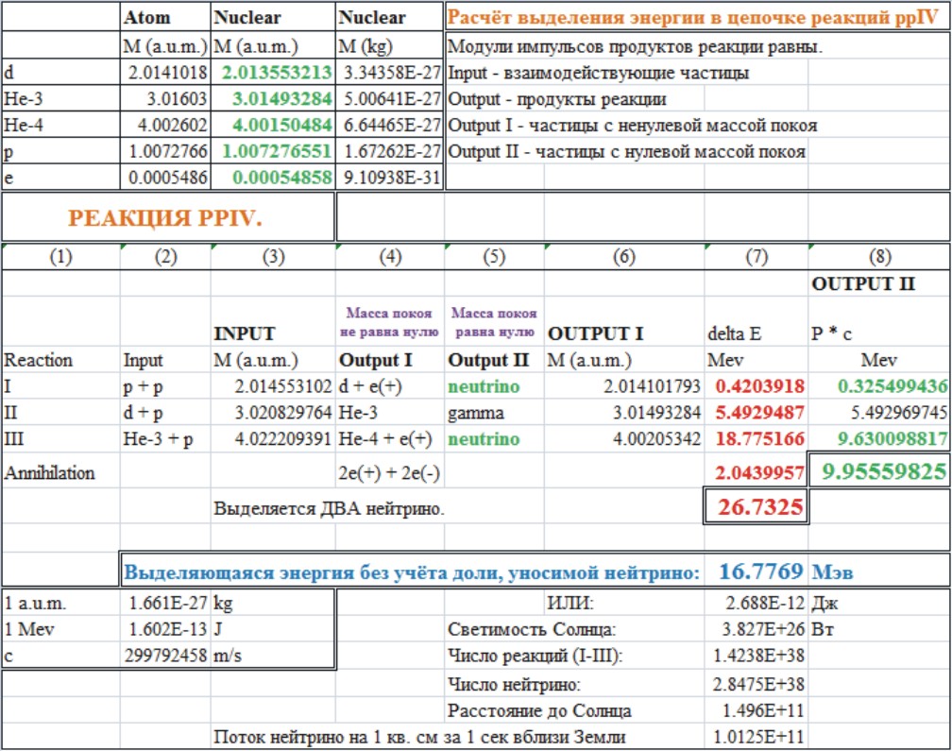This screenshot has width=952, height=751.
Task: Select input cell 'p + p'
Action: coord(166,386)
